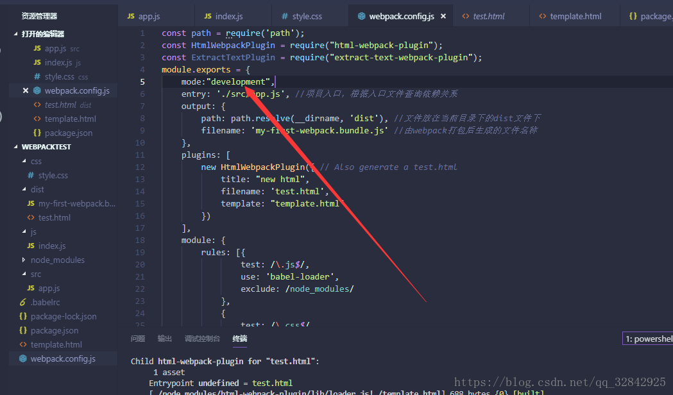This screenshot has width=673, height=395.
Task: Close the webpack.config.js tab
Action: coord(443,16)
